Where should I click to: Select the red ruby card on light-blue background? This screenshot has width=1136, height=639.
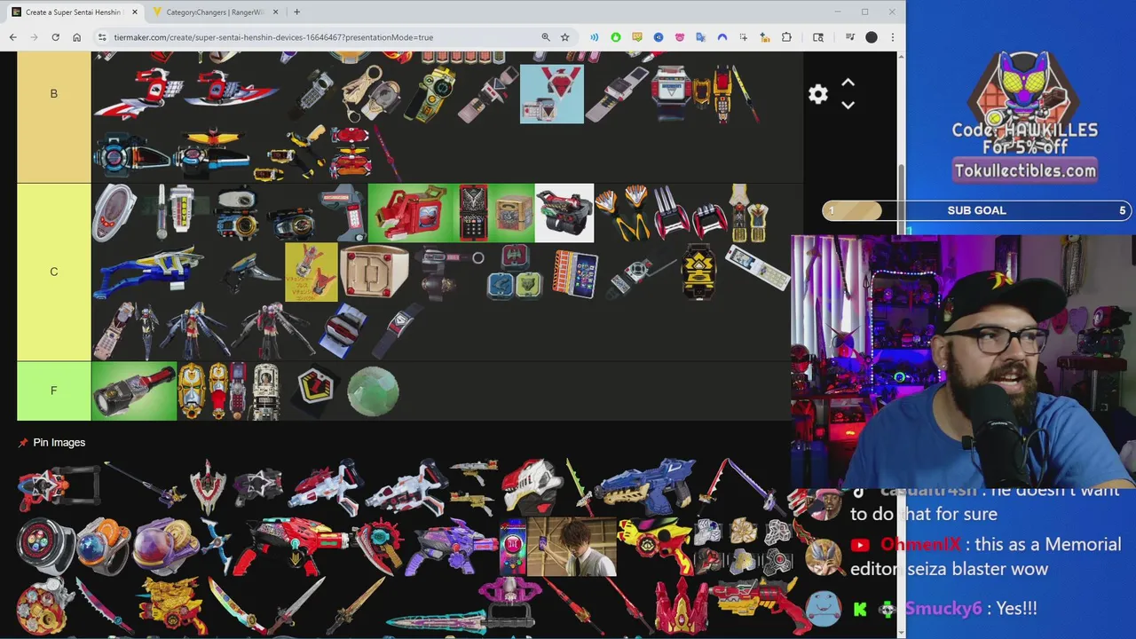point(552,94)
